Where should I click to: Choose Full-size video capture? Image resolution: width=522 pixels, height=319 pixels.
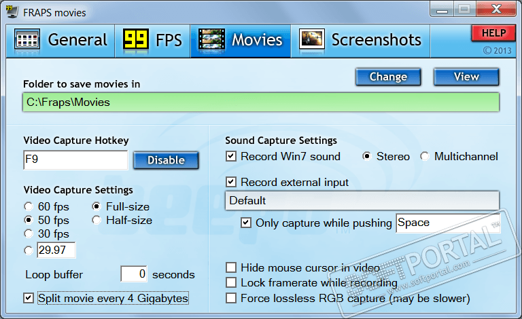(x=97, y=207)
